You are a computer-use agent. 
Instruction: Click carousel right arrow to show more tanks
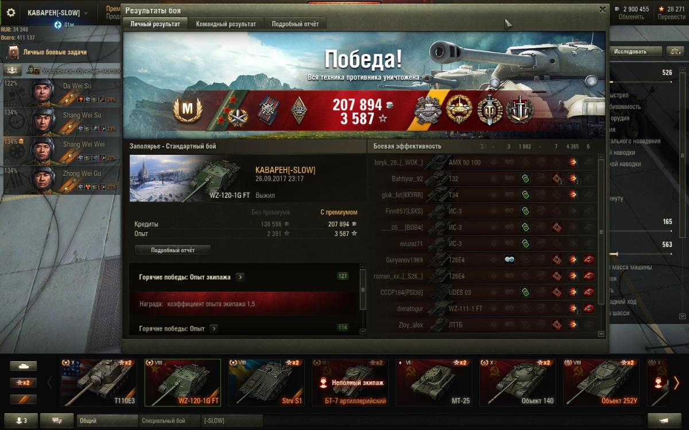pos(676,382)
